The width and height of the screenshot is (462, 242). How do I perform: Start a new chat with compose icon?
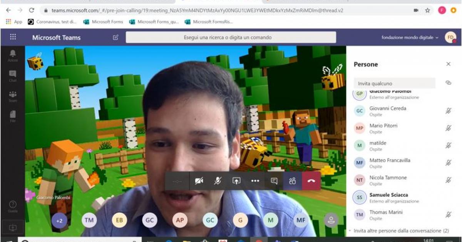tap(115, 37)
